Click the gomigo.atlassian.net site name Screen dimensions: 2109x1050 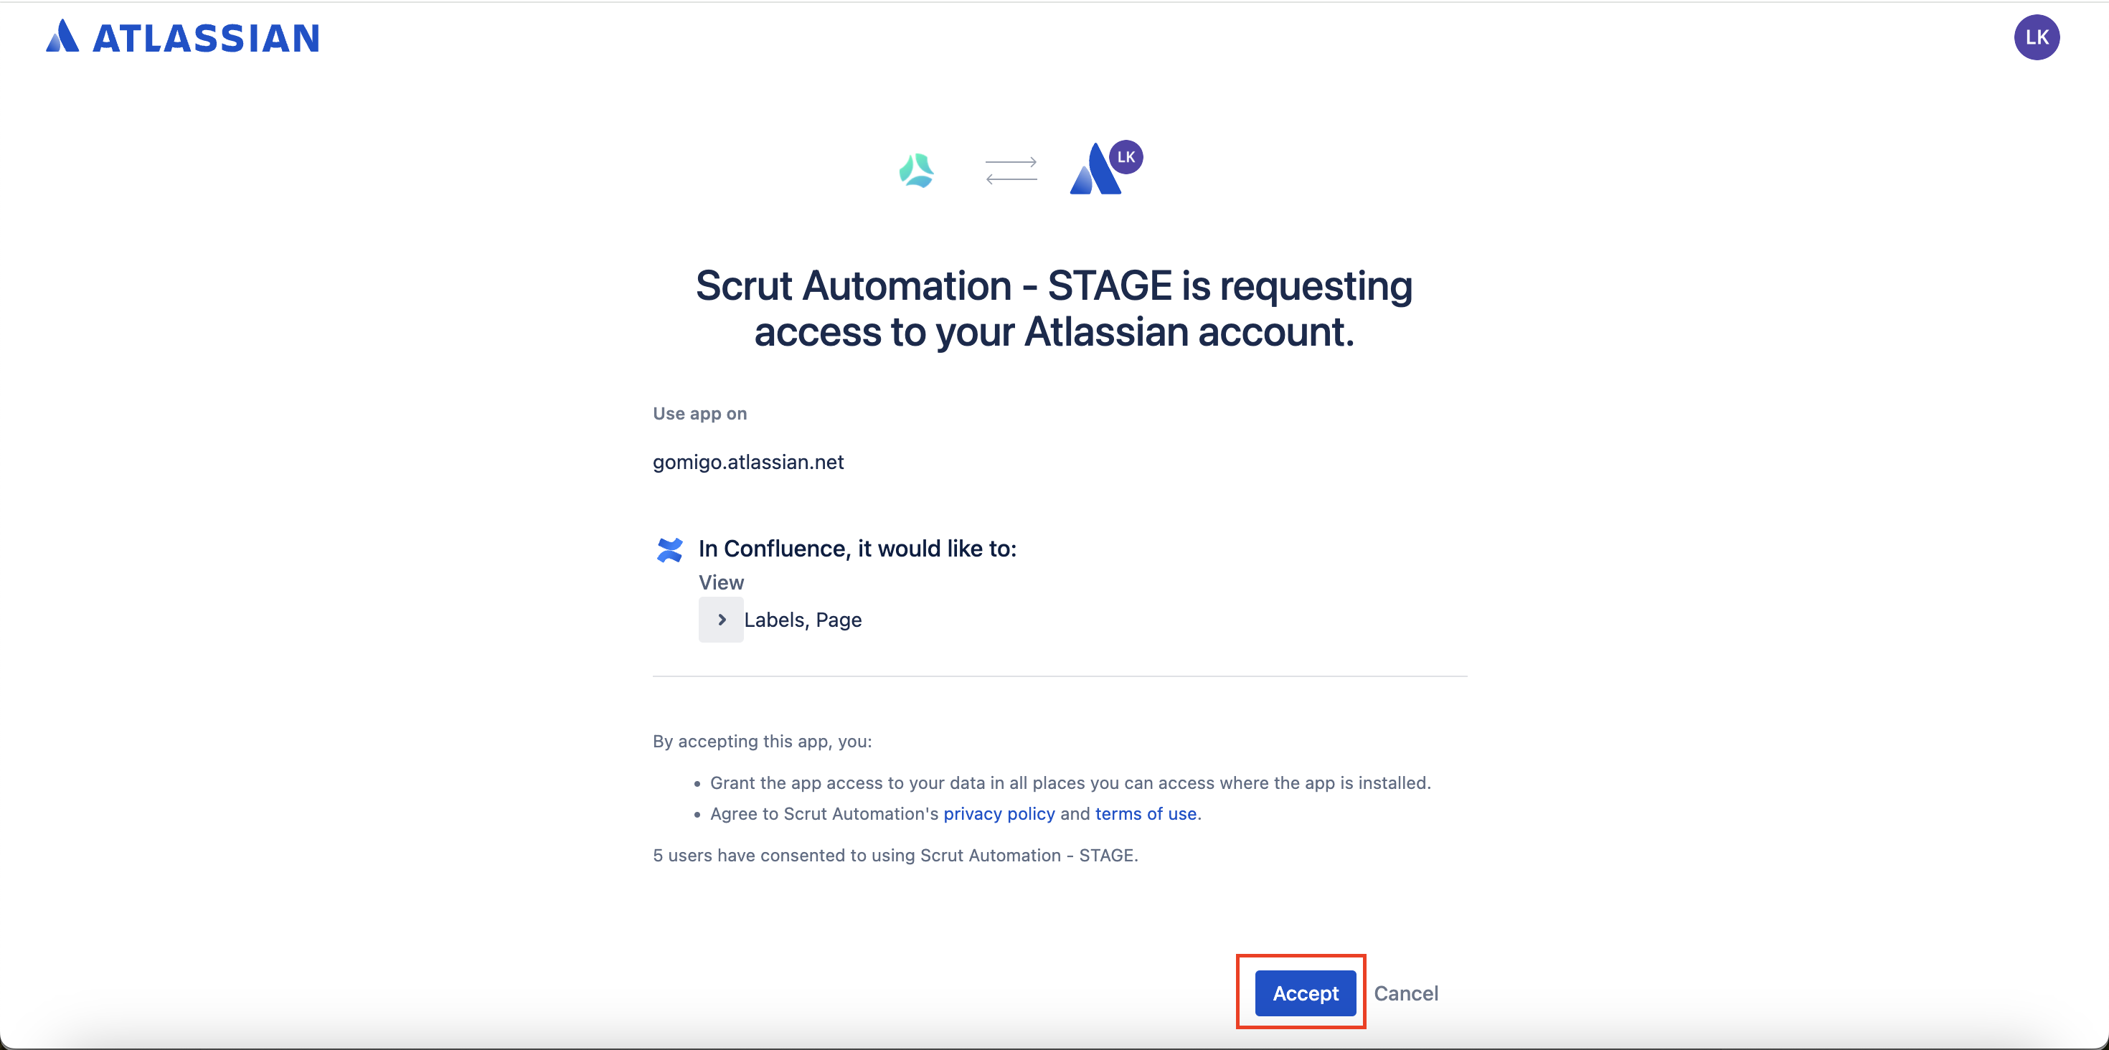tap(747, 462)
